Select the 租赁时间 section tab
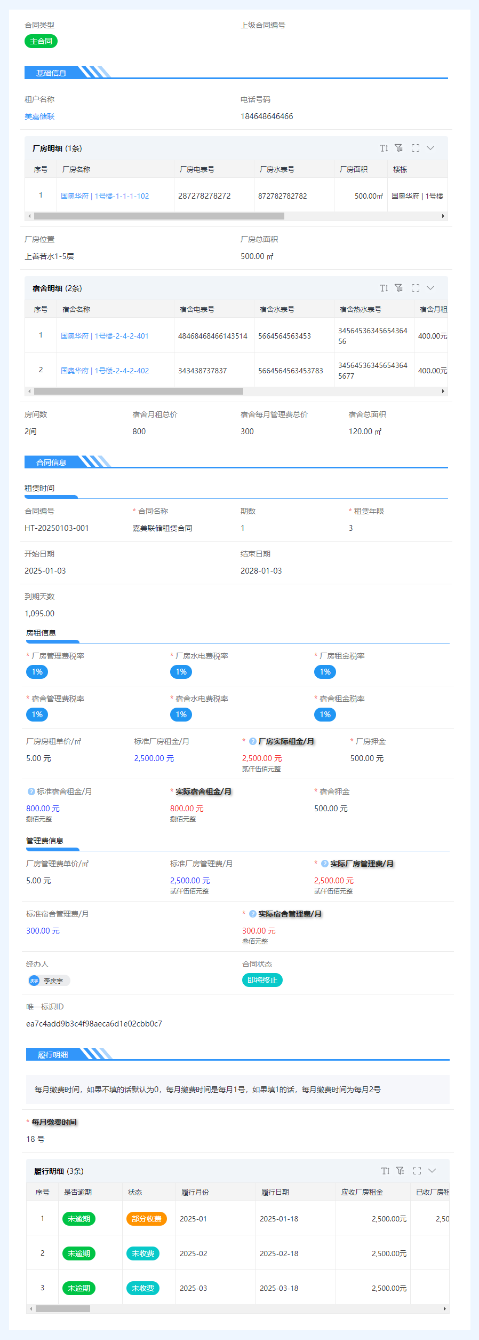 click(x=39, y=488)
